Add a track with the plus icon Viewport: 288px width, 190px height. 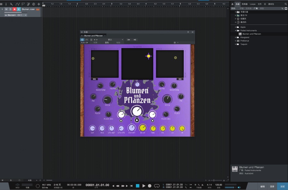click(39, 4)
